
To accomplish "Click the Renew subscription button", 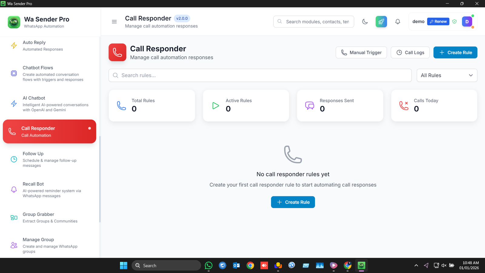I will (x=438, y=21).
